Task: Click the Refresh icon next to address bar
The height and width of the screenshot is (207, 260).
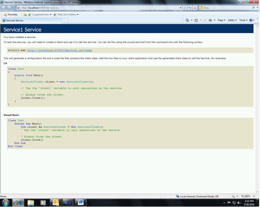Action: [x=190, y=8]
